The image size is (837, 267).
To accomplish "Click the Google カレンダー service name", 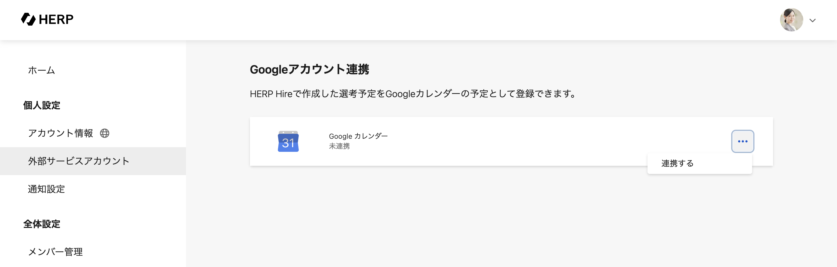I will (358, 136).
